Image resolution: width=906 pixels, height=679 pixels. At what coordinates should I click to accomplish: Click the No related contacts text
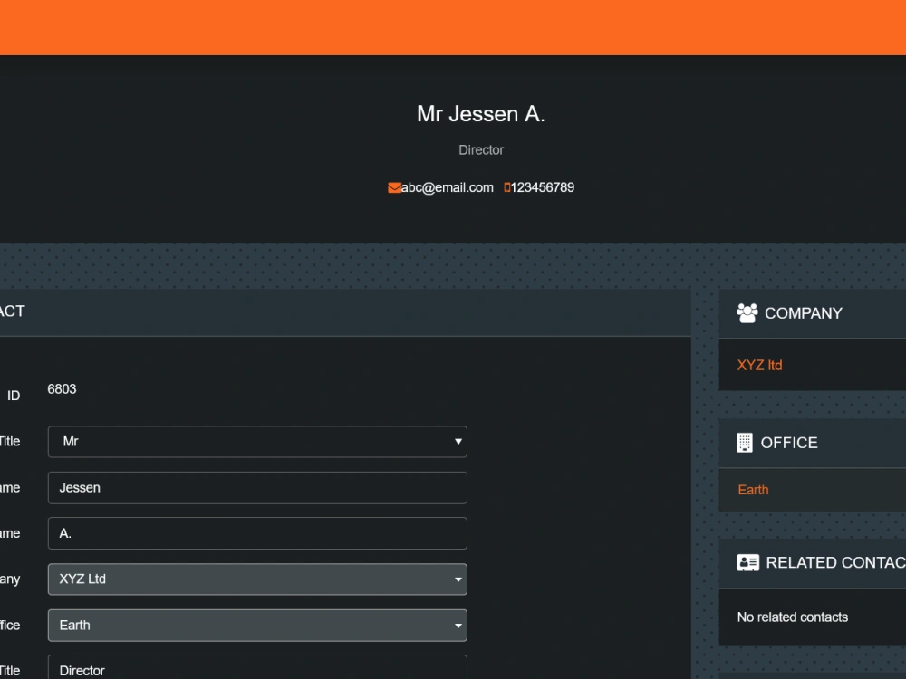792,617
